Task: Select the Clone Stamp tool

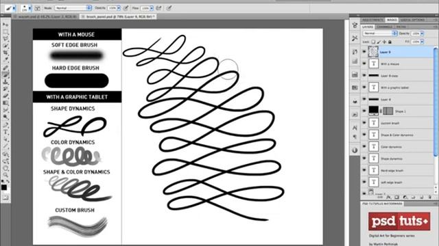Action: [5, 82]
